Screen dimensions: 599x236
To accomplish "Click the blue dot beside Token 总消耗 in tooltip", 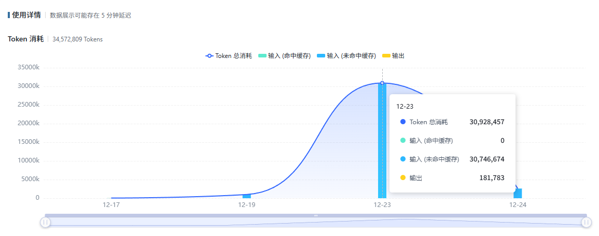I will [x=403, y=122].
